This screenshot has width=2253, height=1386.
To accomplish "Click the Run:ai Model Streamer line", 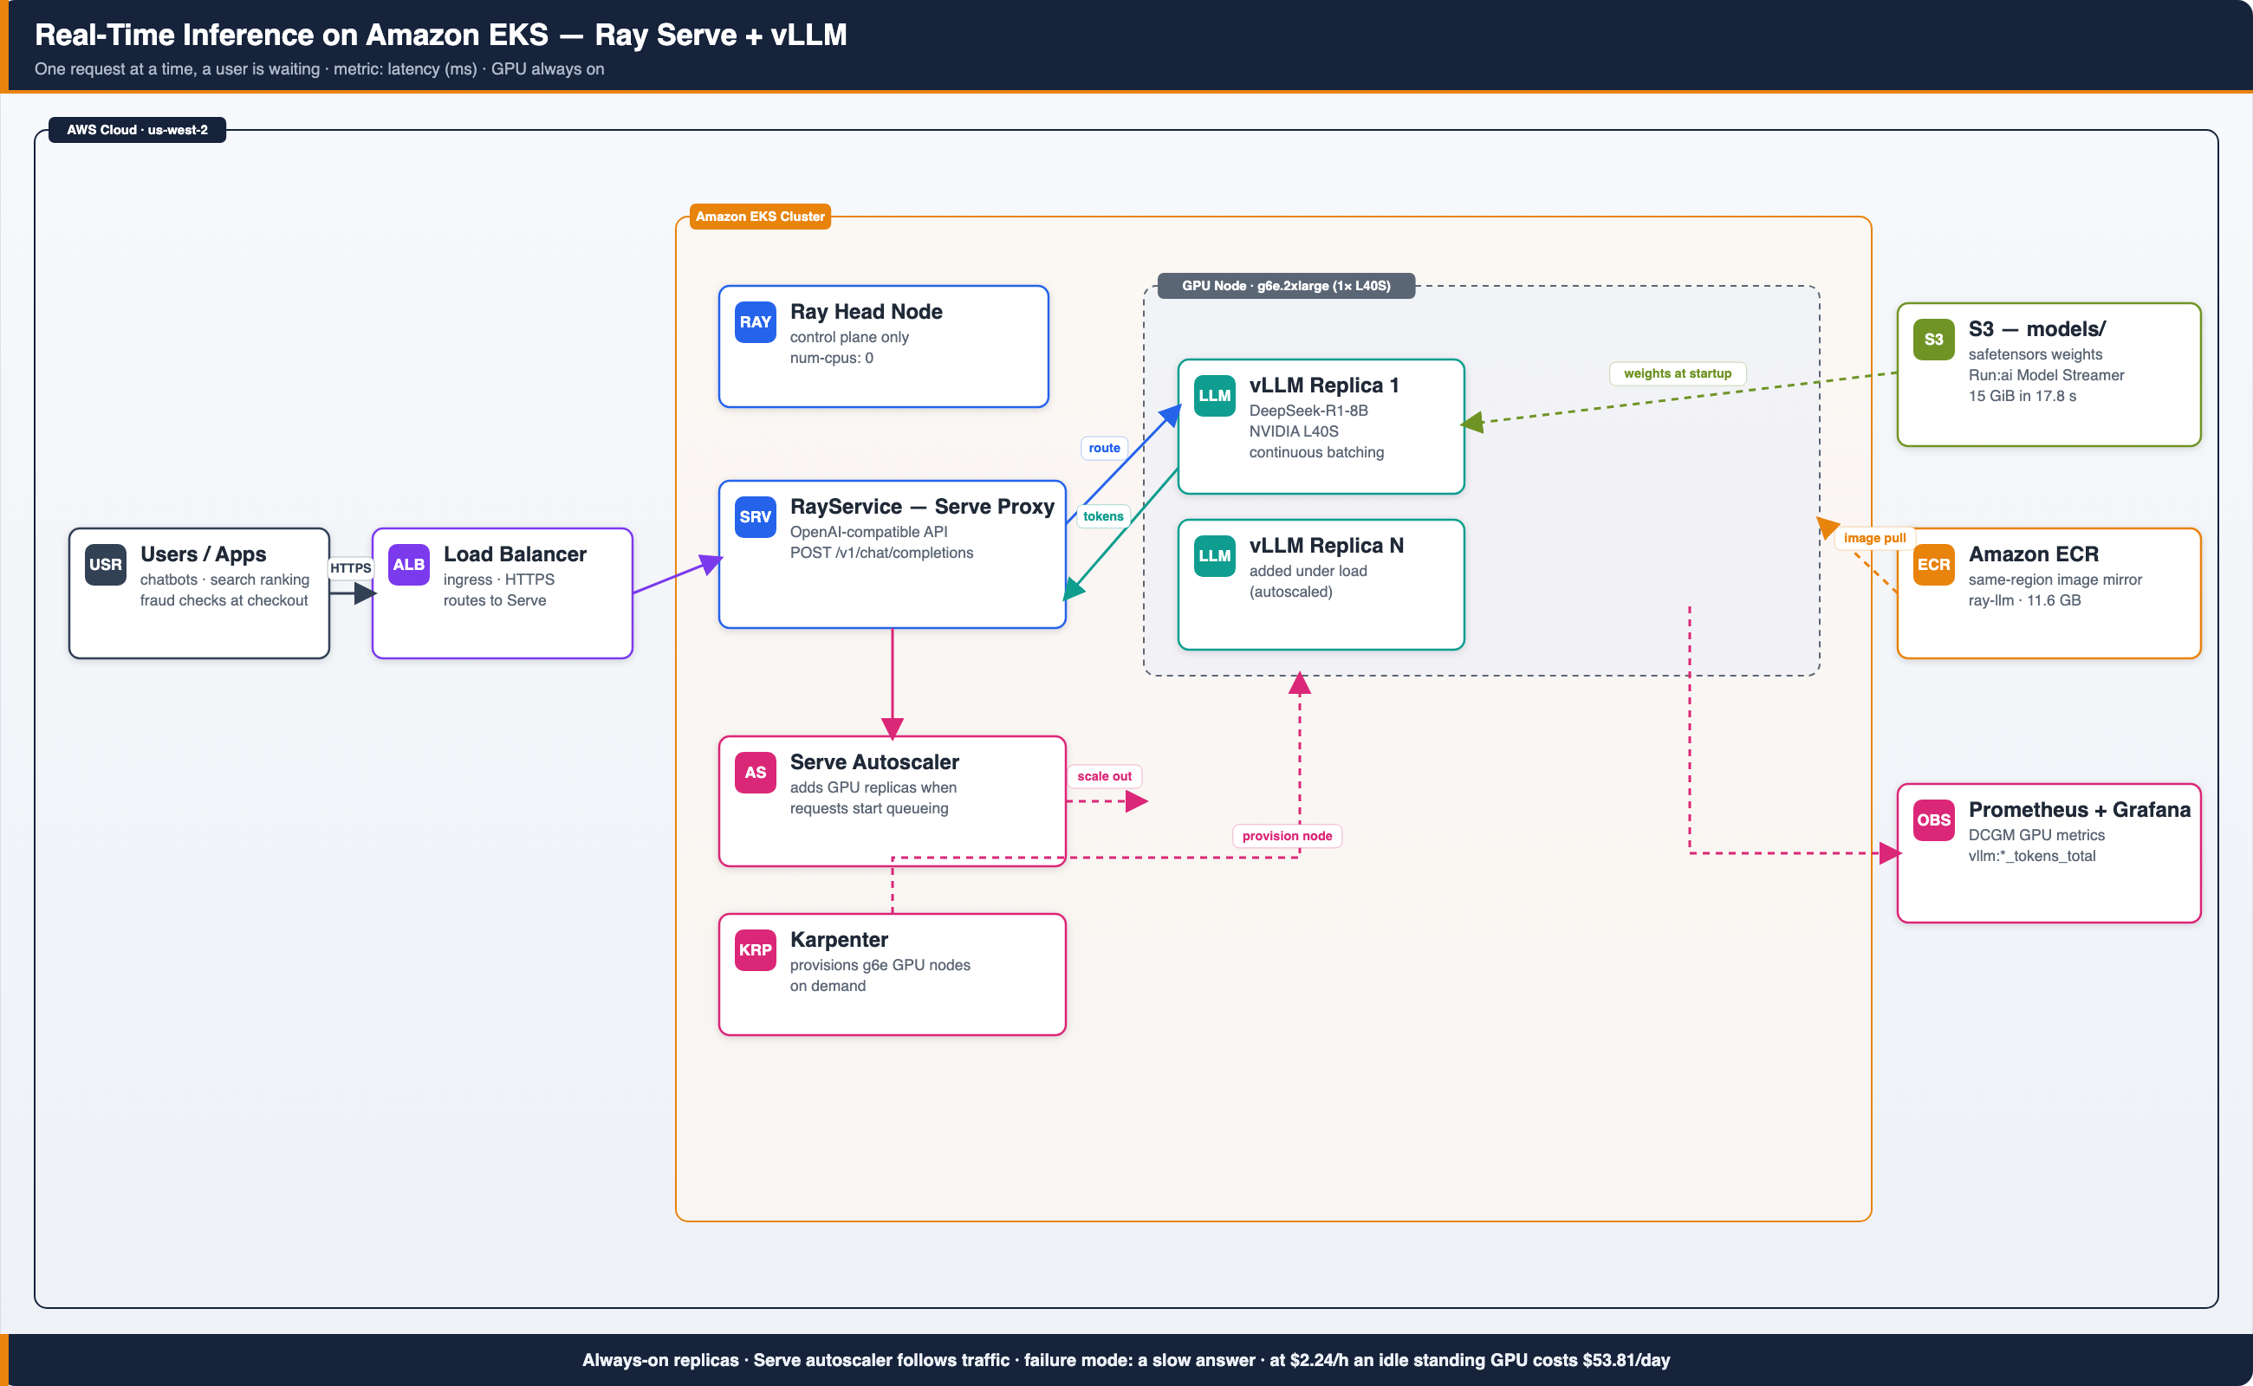I will [2046, 375].
